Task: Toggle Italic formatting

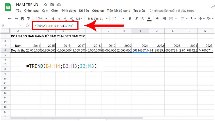Action: 137,19
